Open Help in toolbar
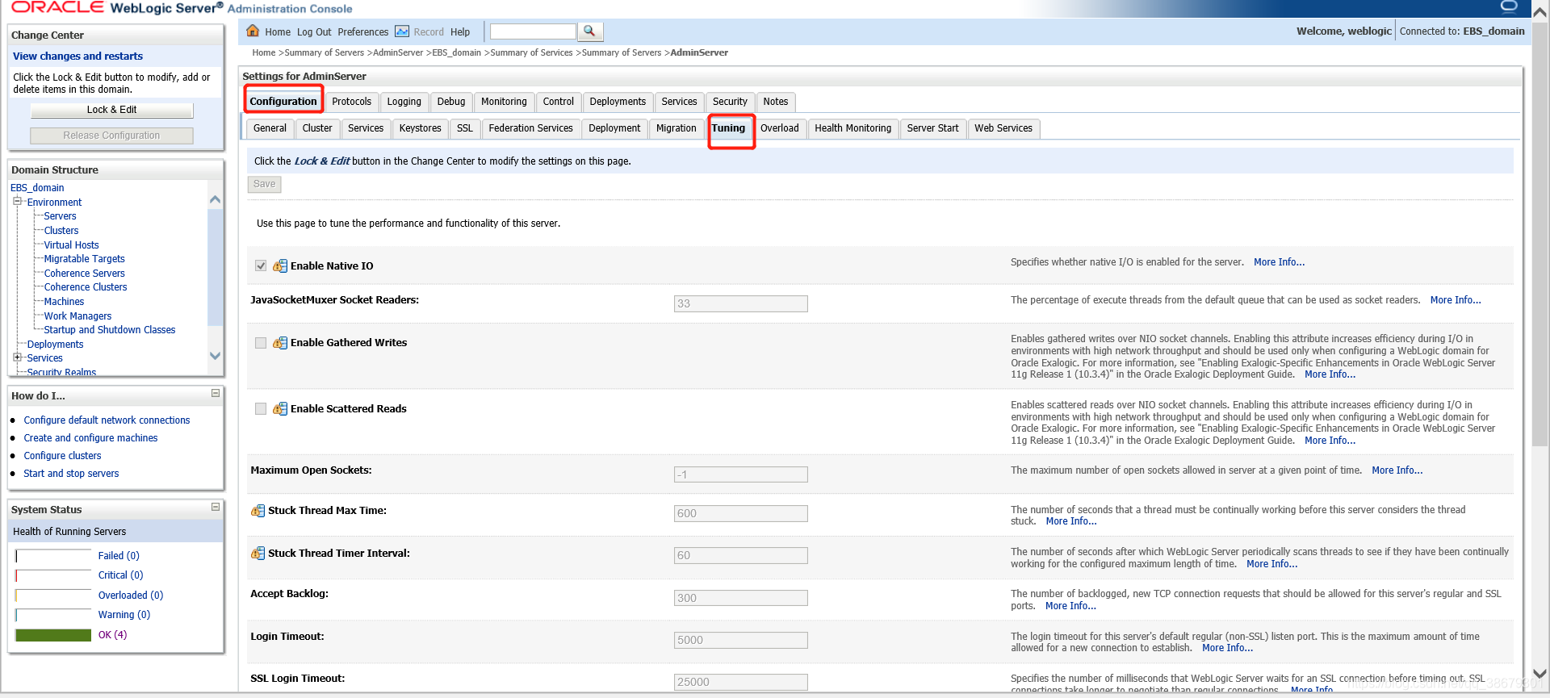 point(460,32)
